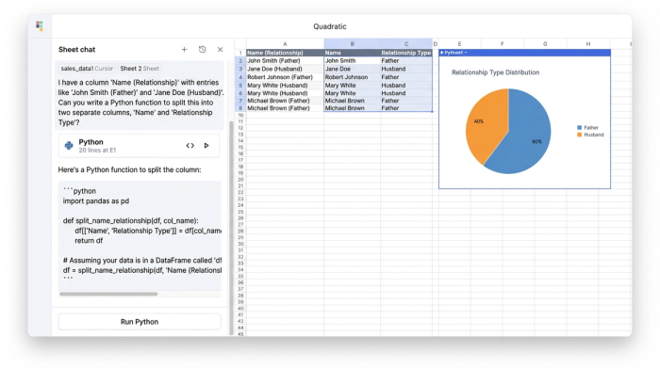The height and width of the screenshot is (368, 660).
Task: Click the chat panel vertical scrollbar
Action: (x=231, y=227)
